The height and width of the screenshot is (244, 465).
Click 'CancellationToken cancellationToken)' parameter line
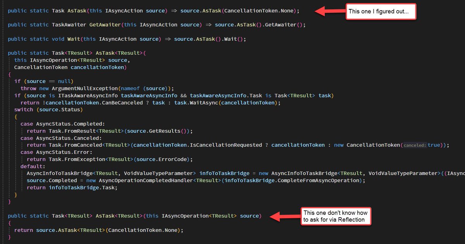(71, 67)
